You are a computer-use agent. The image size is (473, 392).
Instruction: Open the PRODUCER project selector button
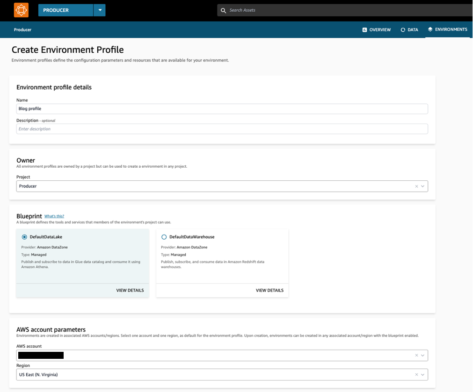65,10
